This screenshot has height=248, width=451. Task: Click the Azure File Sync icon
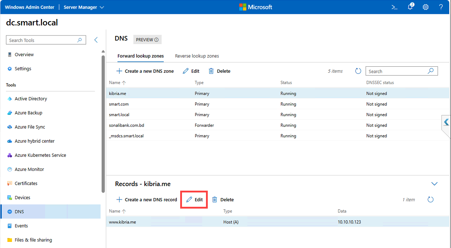[x=10, y=127]
